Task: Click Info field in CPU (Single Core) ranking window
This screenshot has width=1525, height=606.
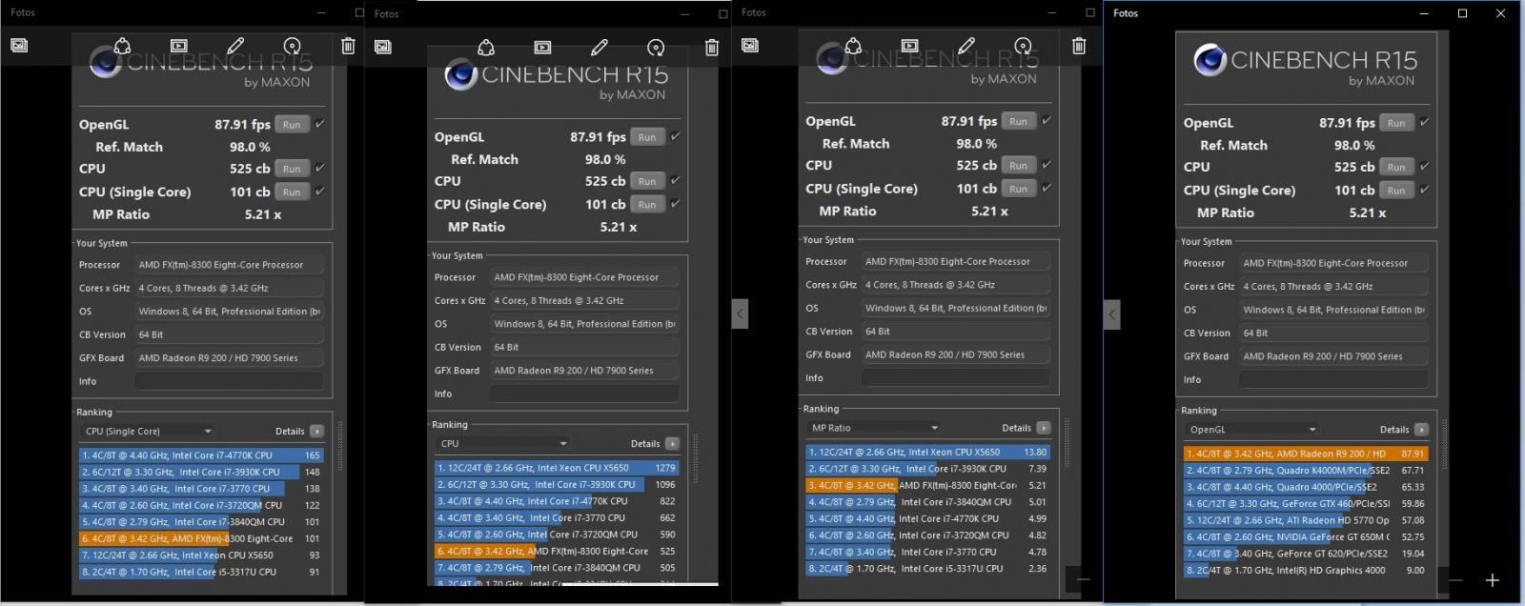Action: 229,381
